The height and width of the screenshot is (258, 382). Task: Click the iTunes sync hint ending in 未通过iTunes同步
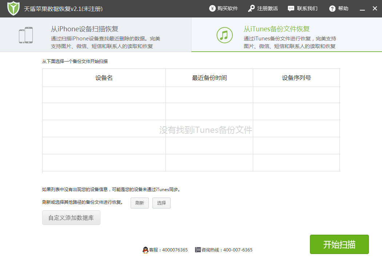111,190
